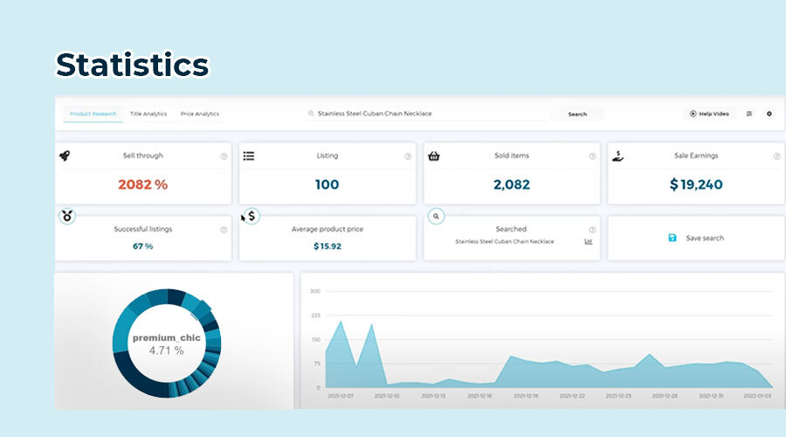Select the Product Research tab
786x437 pixels.
[93, 114]
